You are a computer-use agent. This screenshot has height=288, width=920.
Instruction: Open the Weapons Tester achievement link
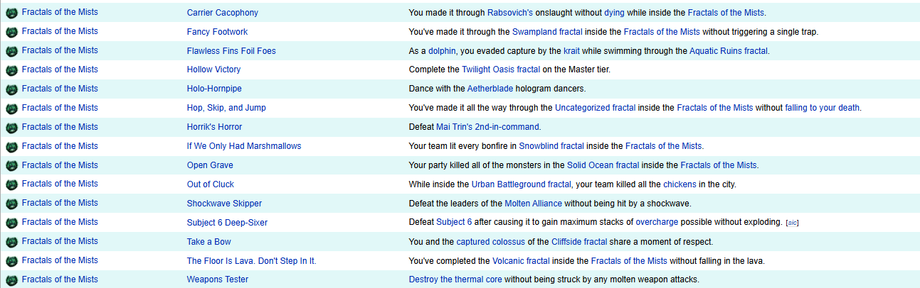(218, 279)
